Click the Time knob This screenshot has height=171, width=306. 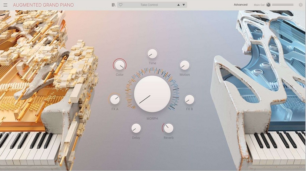(x=152, y=54)
